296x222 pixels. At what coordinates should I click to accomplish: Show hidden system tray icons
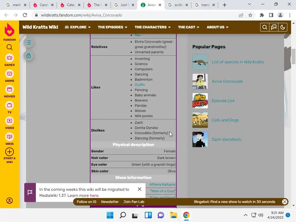pyautogui.click(x=246, y=215)
